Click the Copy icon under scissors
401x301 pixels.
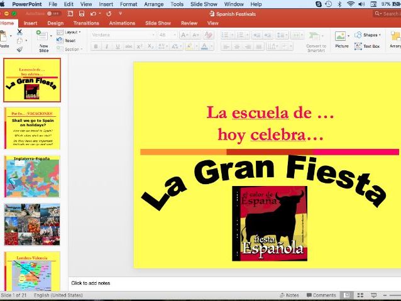point(19,41)
